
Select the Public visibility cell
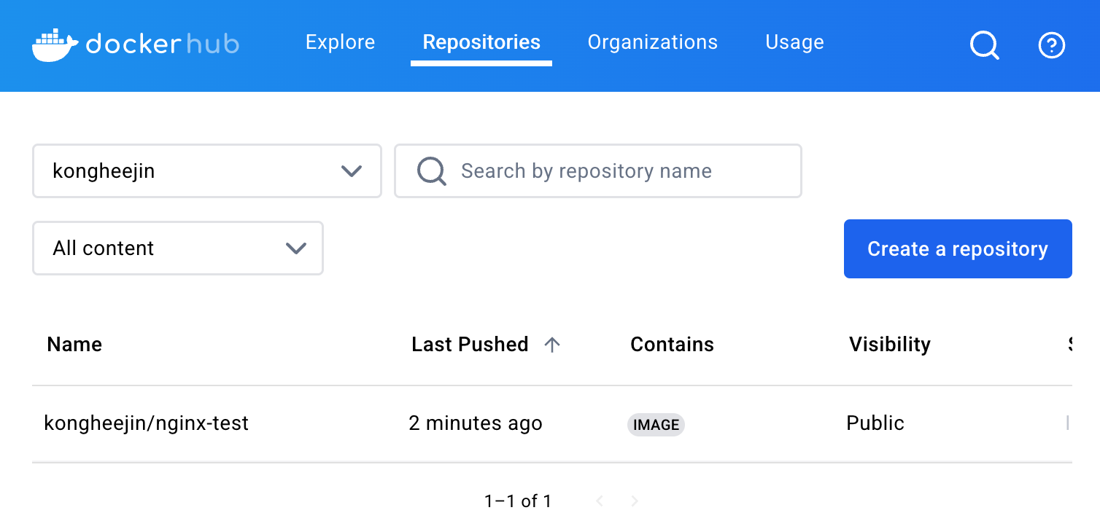point(875,423)
